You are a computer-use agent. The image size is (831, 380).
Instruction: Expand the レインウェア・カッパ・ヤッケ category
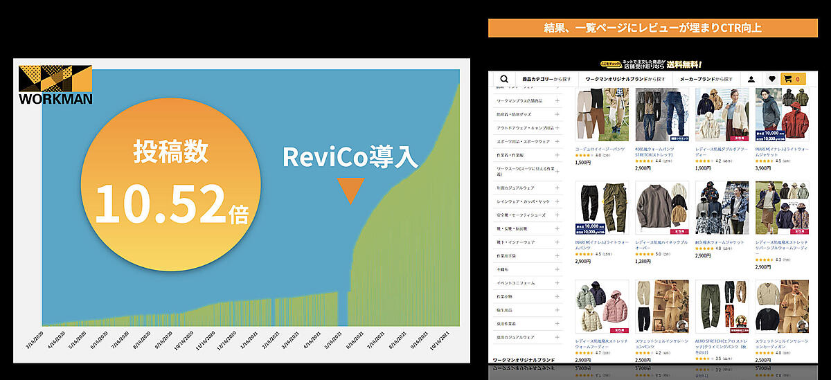point(557,201)
